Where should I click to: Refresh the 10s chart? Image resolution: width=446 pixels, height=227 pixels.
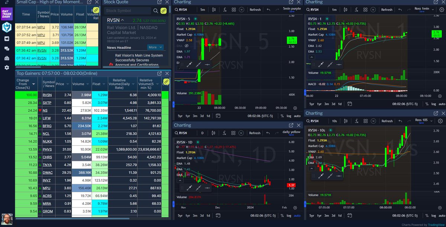click(387, 121)
